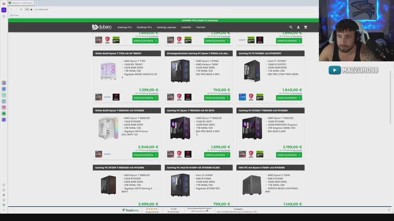Open the White Build Ryzen 7 7700 PC image

108,71
